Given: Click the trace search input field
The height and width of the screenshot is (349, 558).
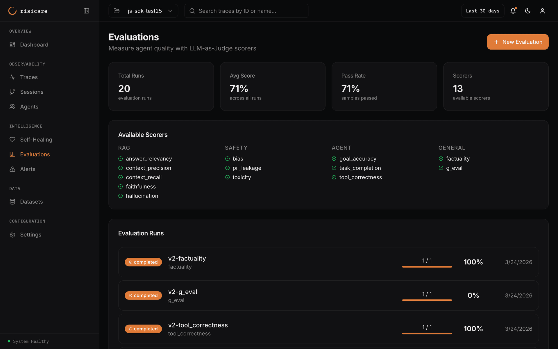Looking at the screenshot, I should point(246,11).
